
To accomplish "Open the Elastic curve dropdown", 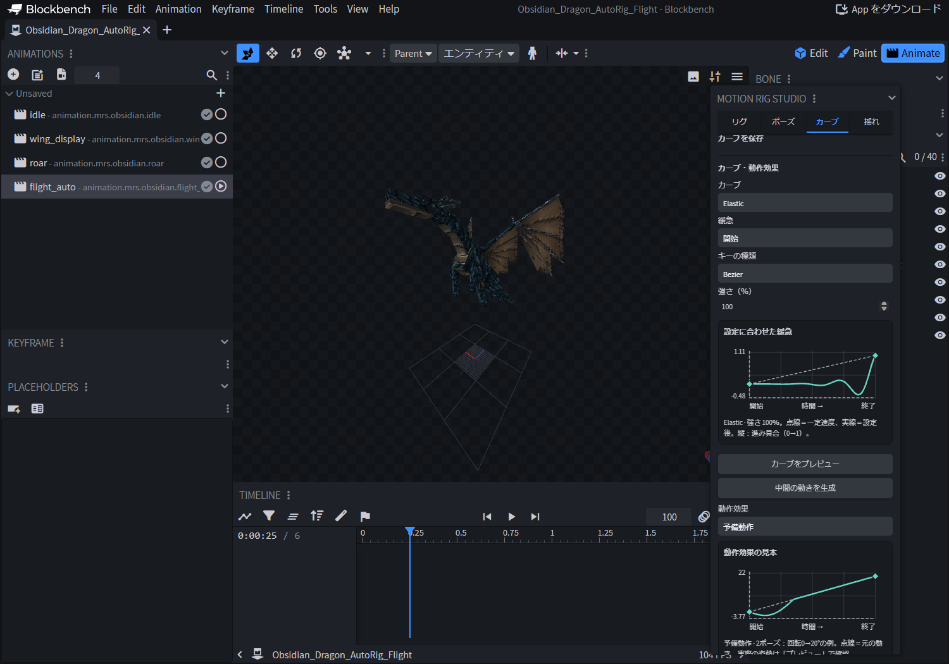I will tap(805, 203).
